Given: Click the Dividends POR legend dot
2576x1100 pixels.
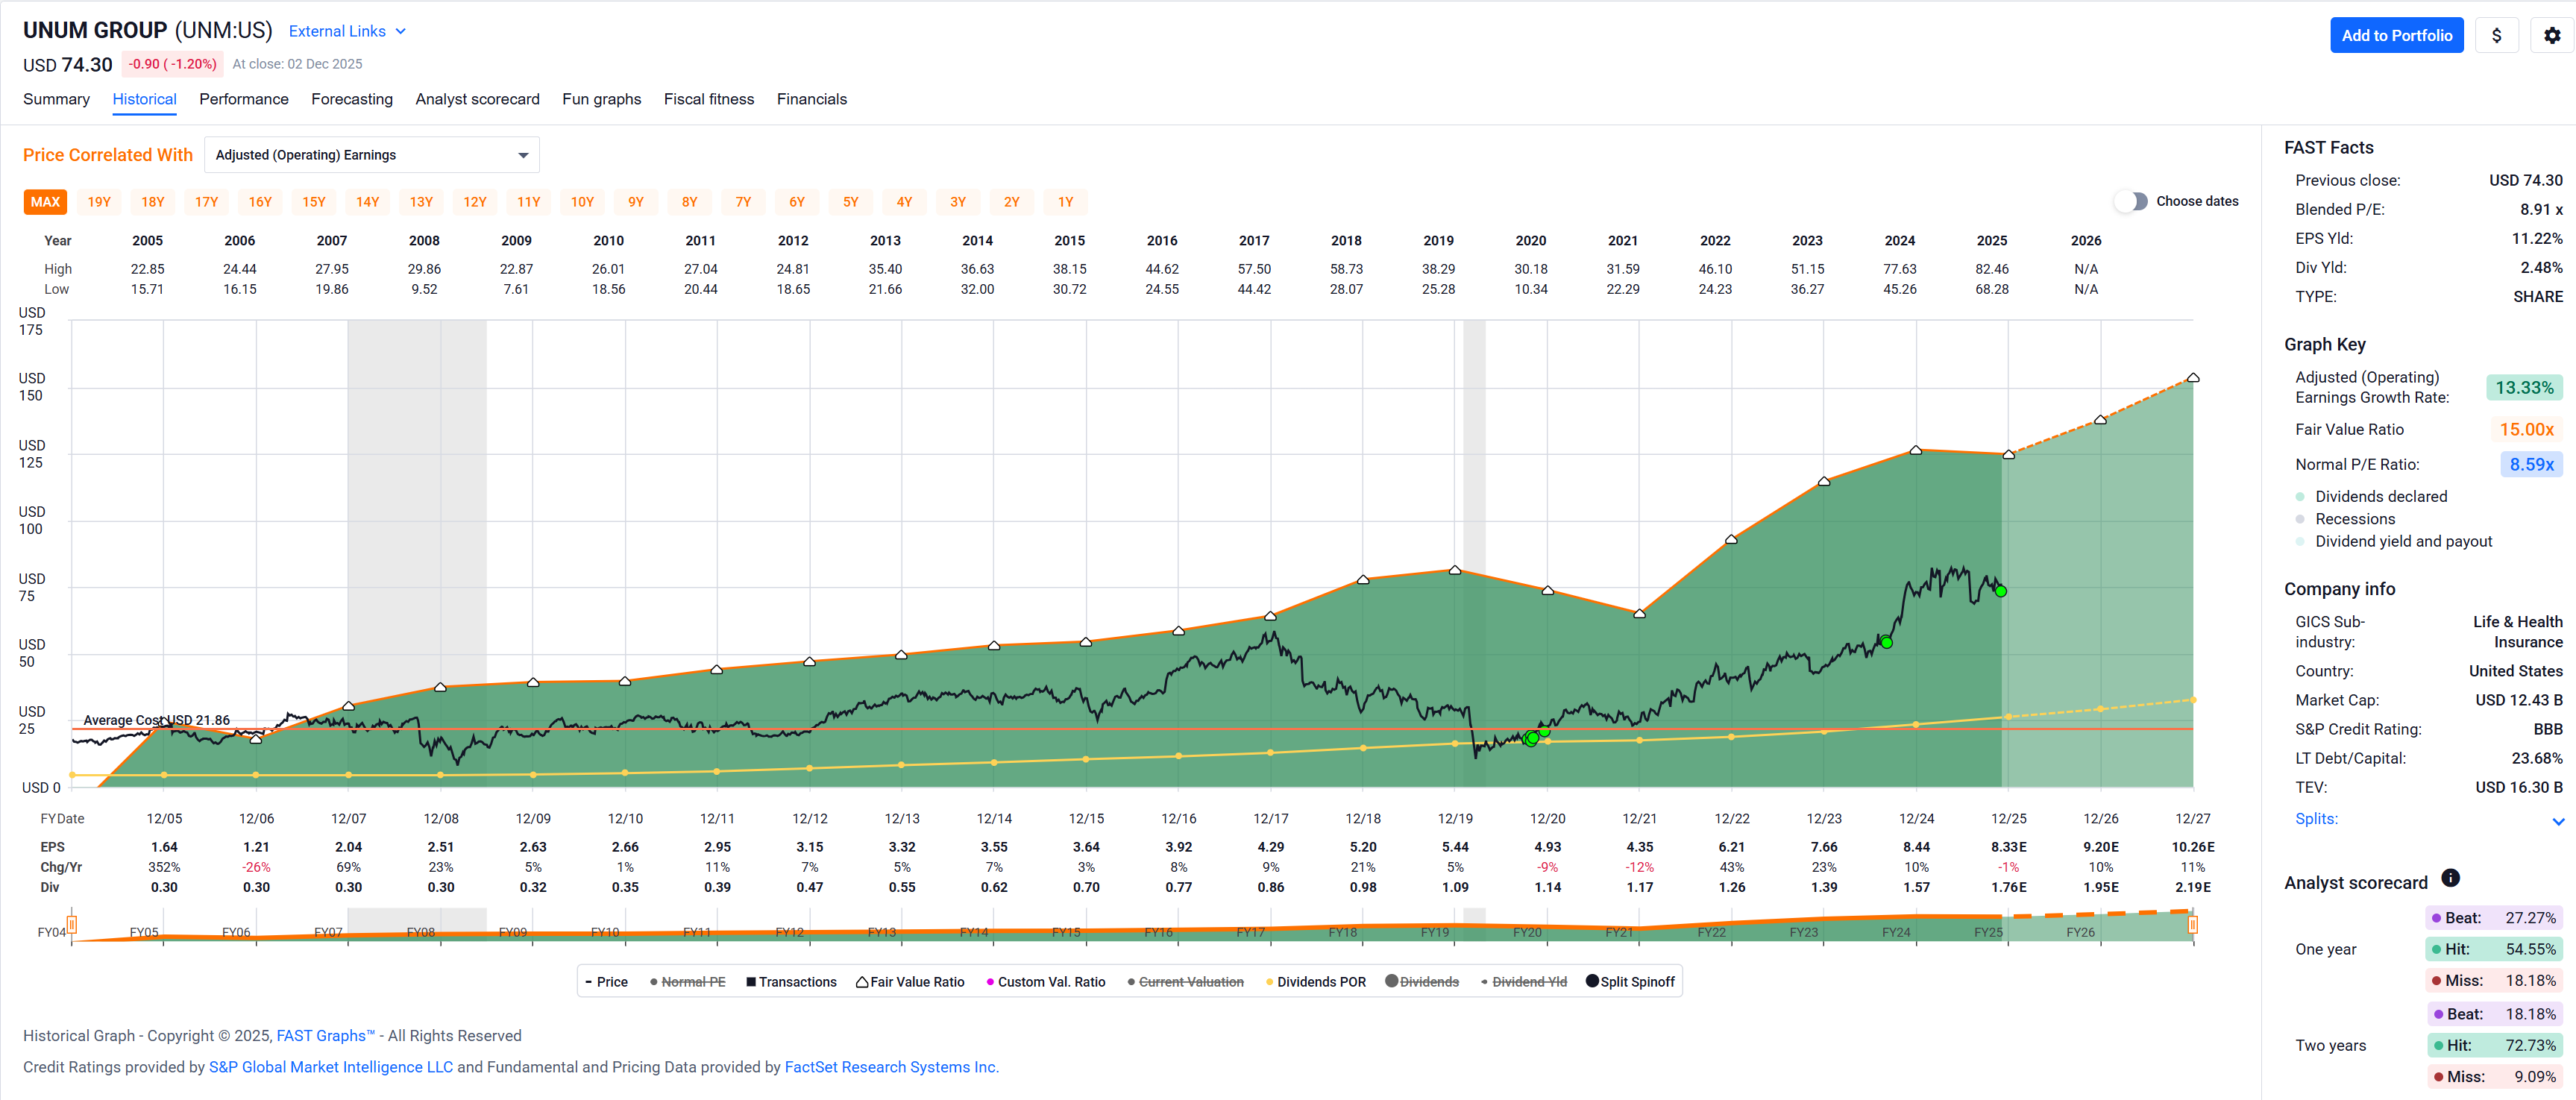Looking at the screenshot, I should pyautogui.click(x=1269, y=982).
